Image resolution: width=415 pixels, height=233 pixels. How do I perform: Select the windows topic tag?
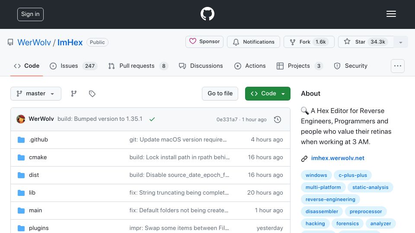tap(316, 175)
